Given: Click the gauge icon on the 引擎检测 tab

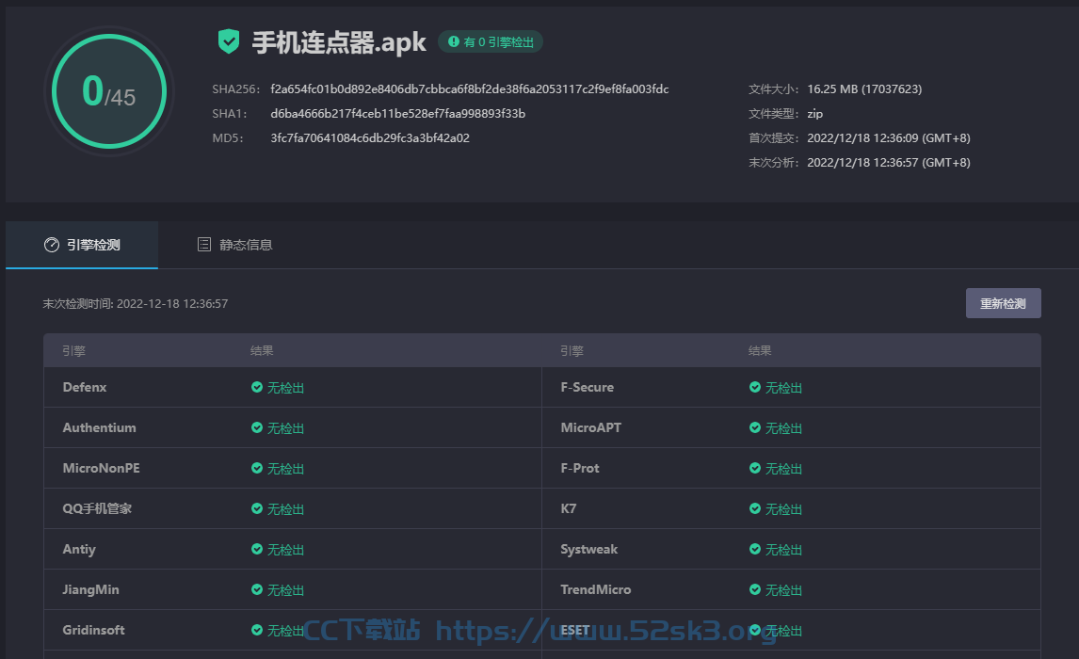Looking at the screenshot, I should pyautogui.click(x=52, y=245).
